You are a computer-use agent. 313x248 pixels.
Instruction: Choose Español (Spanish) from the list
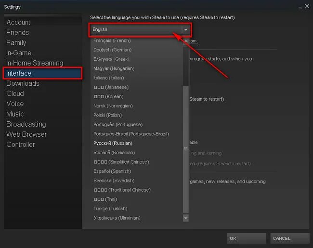pos(137,171)
